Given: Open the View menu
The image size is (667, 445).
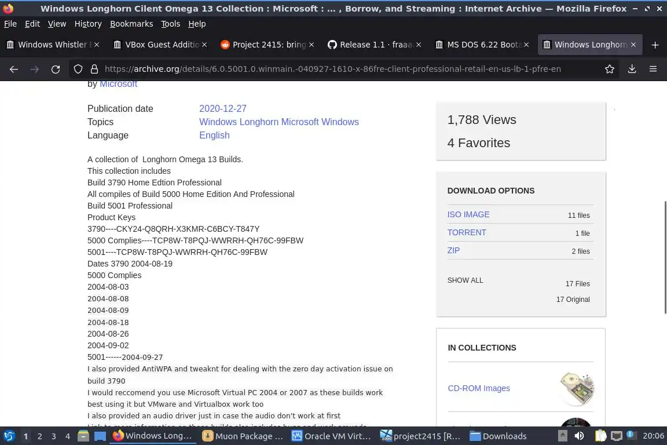Looking at the screenshot, I should (x=57, y=24).
